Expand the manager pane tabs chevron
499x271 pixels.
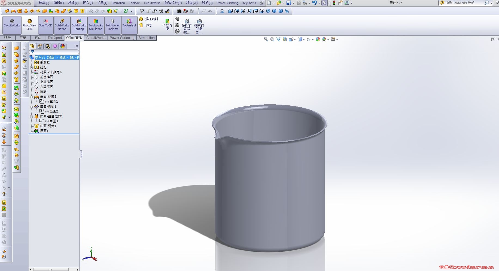(x=77, y=46)
